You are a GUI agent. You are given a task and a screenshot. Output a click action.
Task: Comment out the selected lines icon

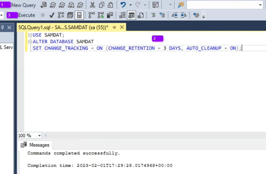tap(153, 15)
